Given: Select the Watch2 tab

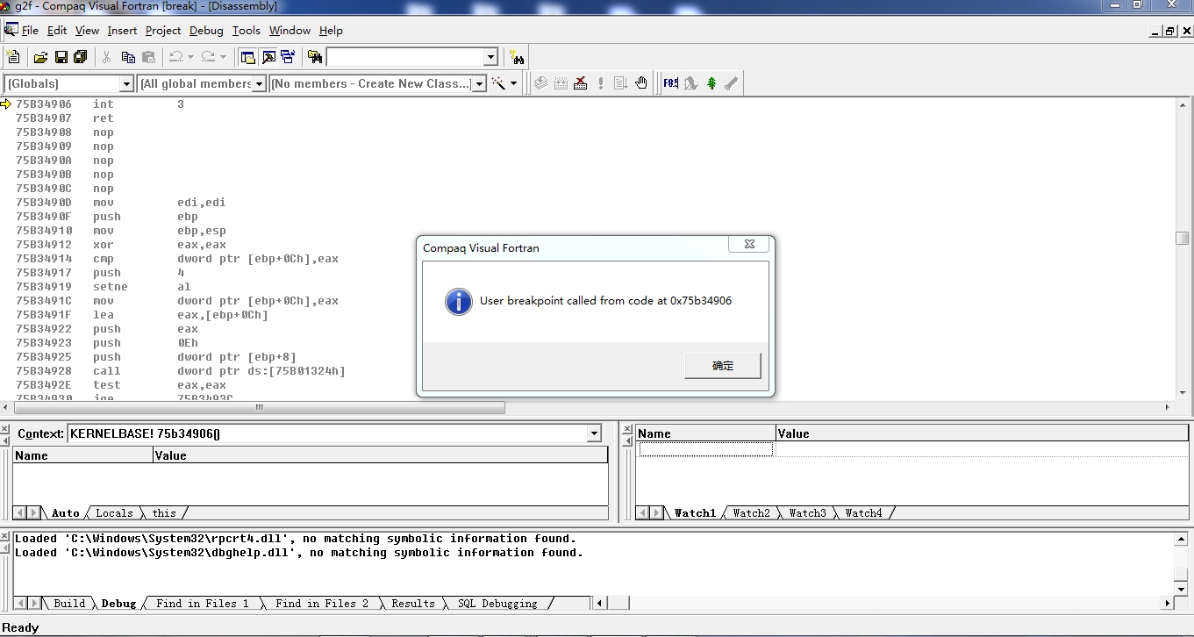Looking at the screenshot, I should pyautogui.click(x=751, y=513).
